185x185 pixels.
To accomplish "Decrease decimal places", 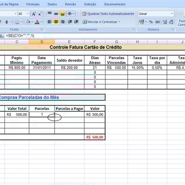I will (171, 22).
